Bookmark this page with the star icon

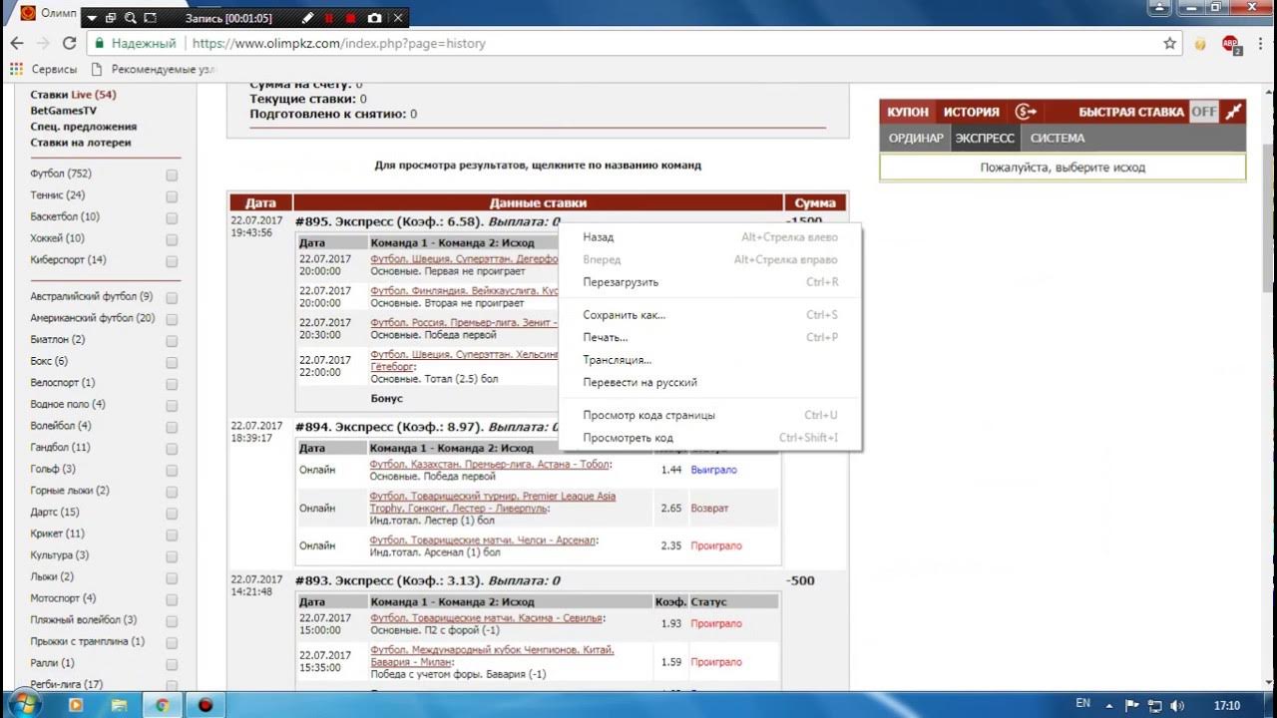pyautogui.click(x=1169, y=44)
